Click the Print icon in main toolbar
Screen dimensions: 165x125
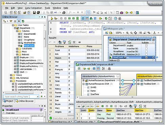click(x=64, y=13)
